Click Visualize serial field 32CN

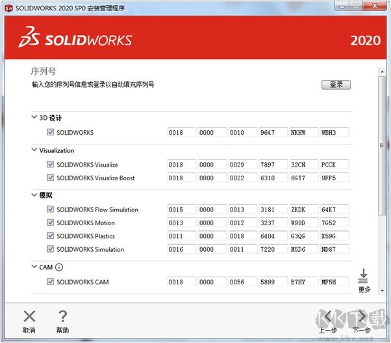tap(304, 165)
